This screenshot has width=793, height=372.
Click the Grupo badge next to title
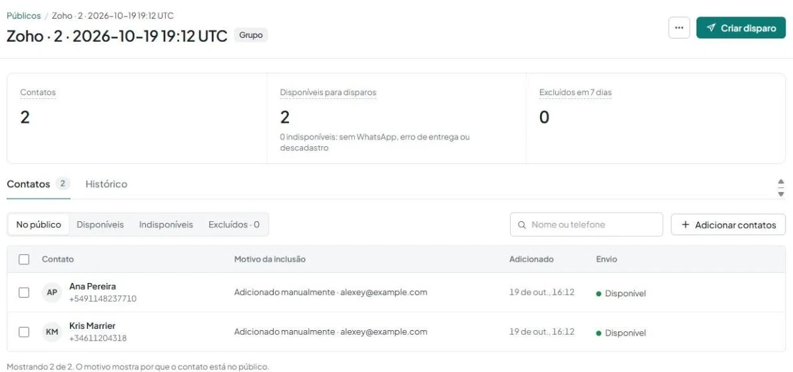(x=251, y=35)
